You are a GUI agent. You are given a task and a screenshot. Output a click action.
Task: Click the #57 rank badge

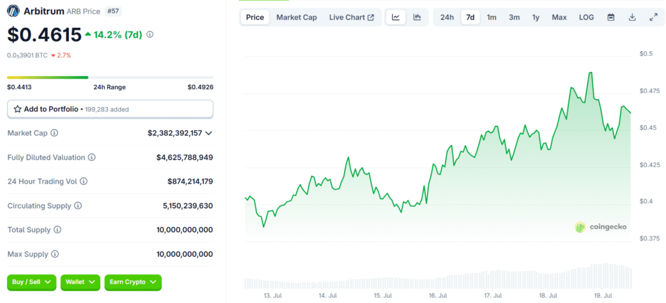click(113, 11)
